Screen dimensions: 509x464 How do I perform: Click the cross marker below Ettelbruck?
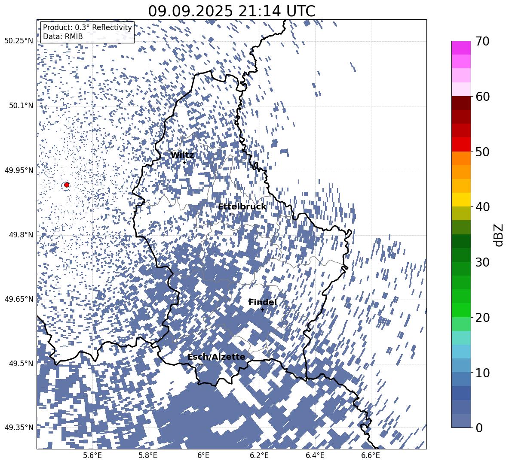click(x=231, y=214)
